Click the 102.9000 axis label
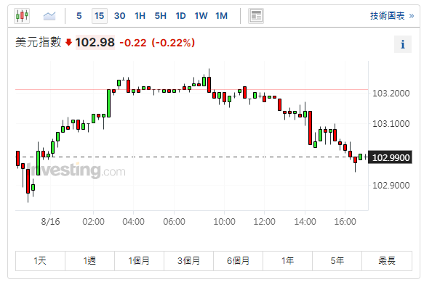The image size is (432, 282). (x=391, y=186)
